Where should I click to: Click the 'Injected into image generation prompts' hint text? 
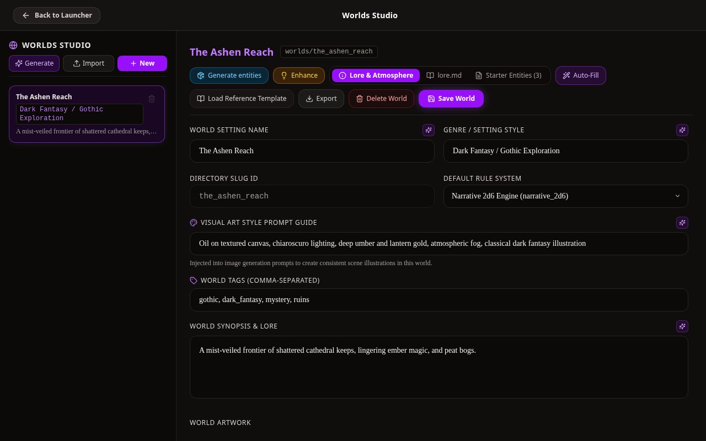(311, 263)
